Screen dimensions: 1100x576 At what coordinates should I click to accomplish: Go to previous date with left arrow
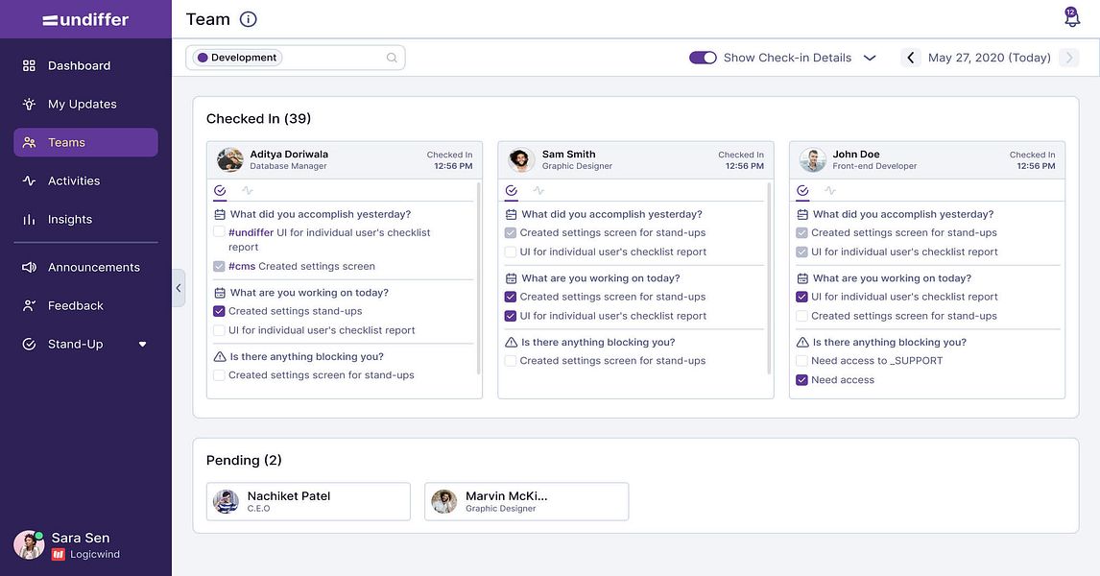pos(911,58)
